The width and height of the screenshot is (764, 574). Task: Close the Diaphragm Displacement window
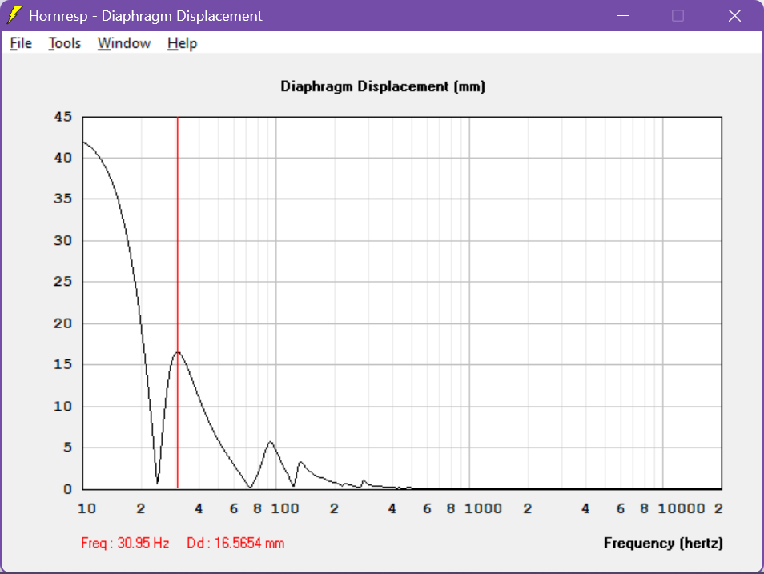[x=734, y=15]
